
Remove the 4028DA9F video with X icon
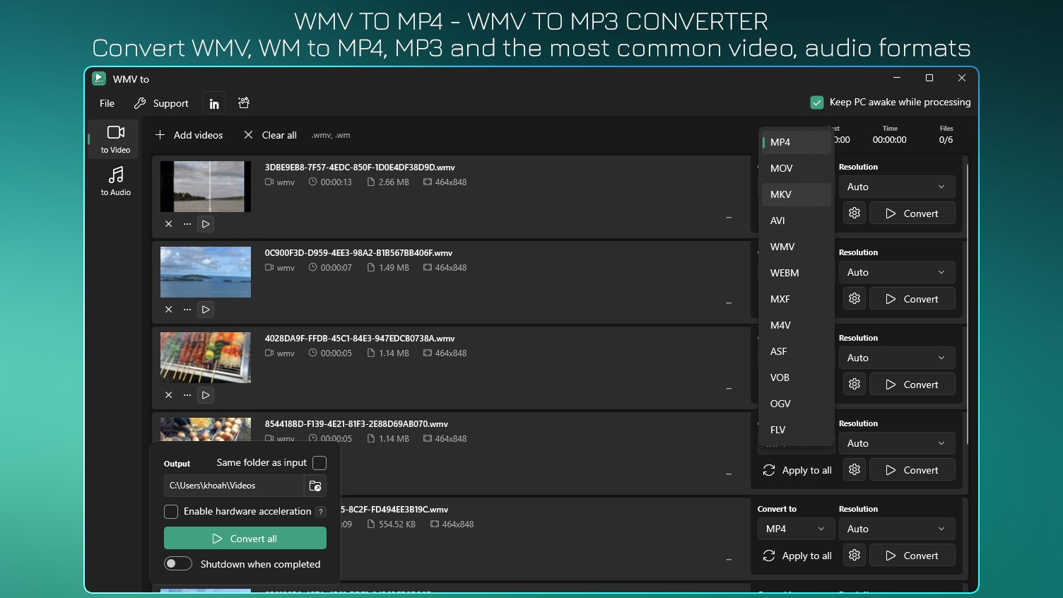click(x=168, y=395)
